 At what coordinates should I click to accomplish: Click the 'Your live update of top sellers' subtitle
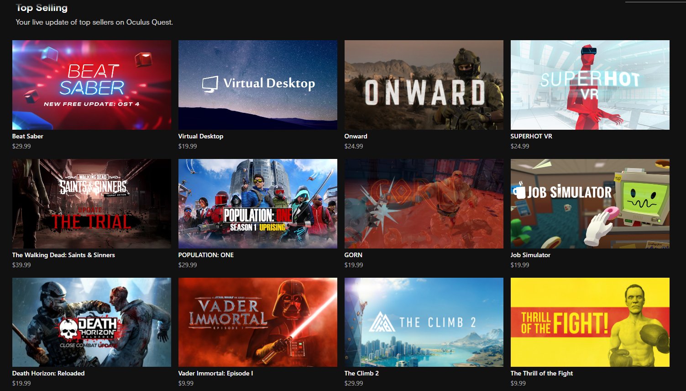[94, 22]
